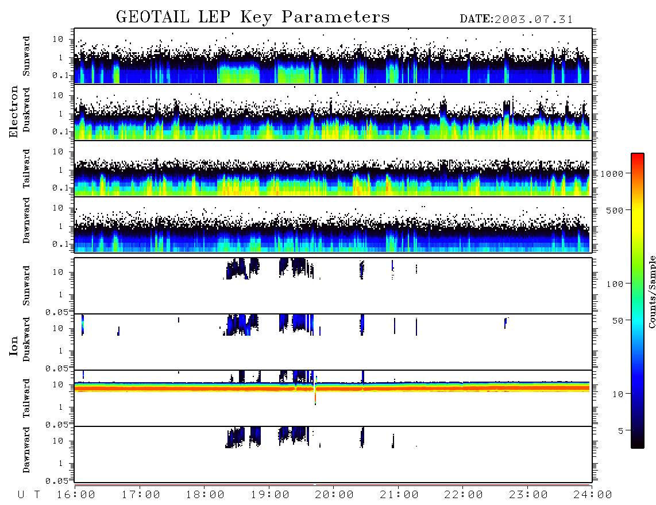Click the orange band in Ion Tailward panel

click(332, 389)
